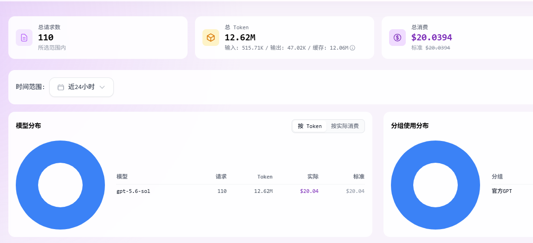Click the 模型 column header
Screen dimensions: 533x243
point(122,177)
